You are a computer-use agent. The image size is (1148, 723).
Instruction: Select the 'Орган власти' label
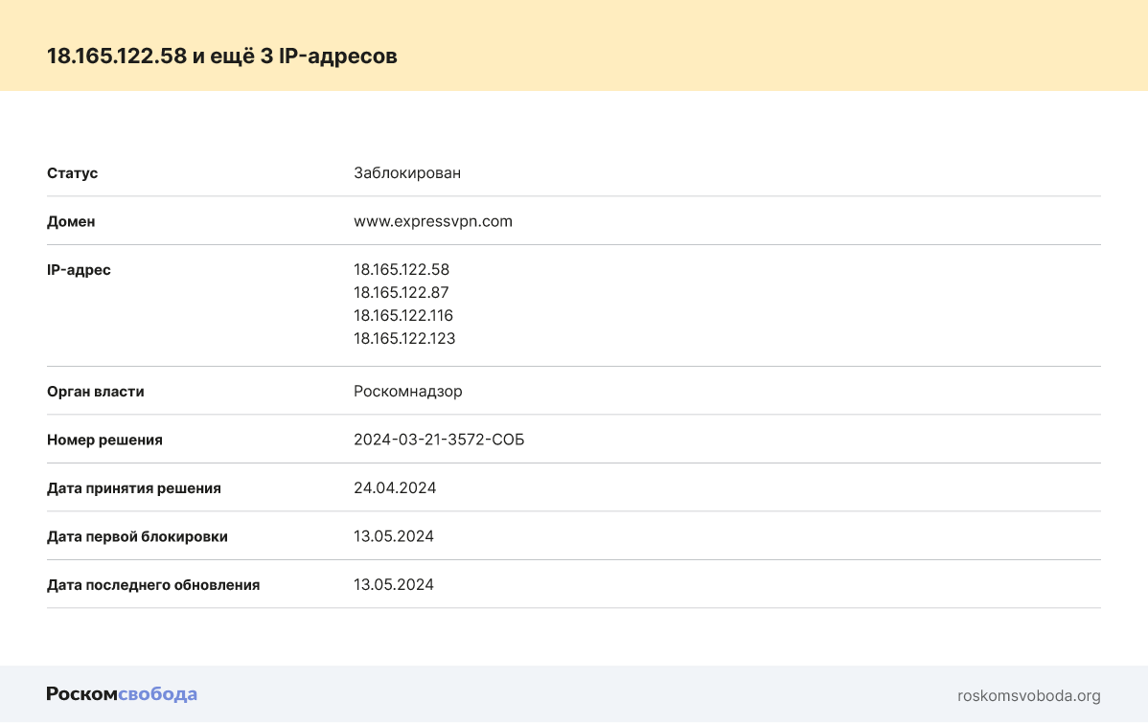(x=95, y=392)
